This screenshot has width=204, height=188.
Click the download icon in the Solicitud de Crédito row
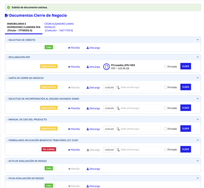[88, 48]
